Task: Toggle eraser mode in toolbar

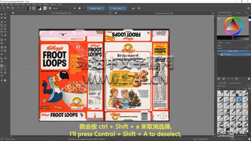Action: [75, 8]
